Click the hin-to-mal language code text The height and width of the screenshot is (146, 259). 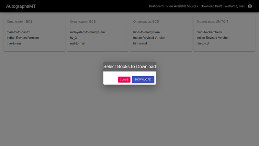click(140, 43)
